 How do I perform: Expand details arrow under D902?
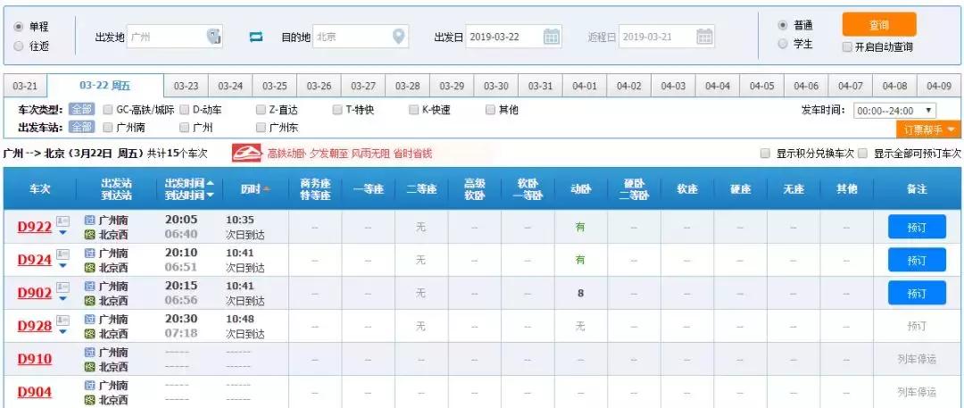coord(62,299)
